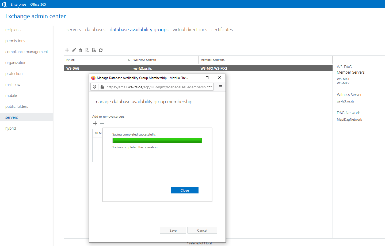Open mobile section

click(11, 96)
